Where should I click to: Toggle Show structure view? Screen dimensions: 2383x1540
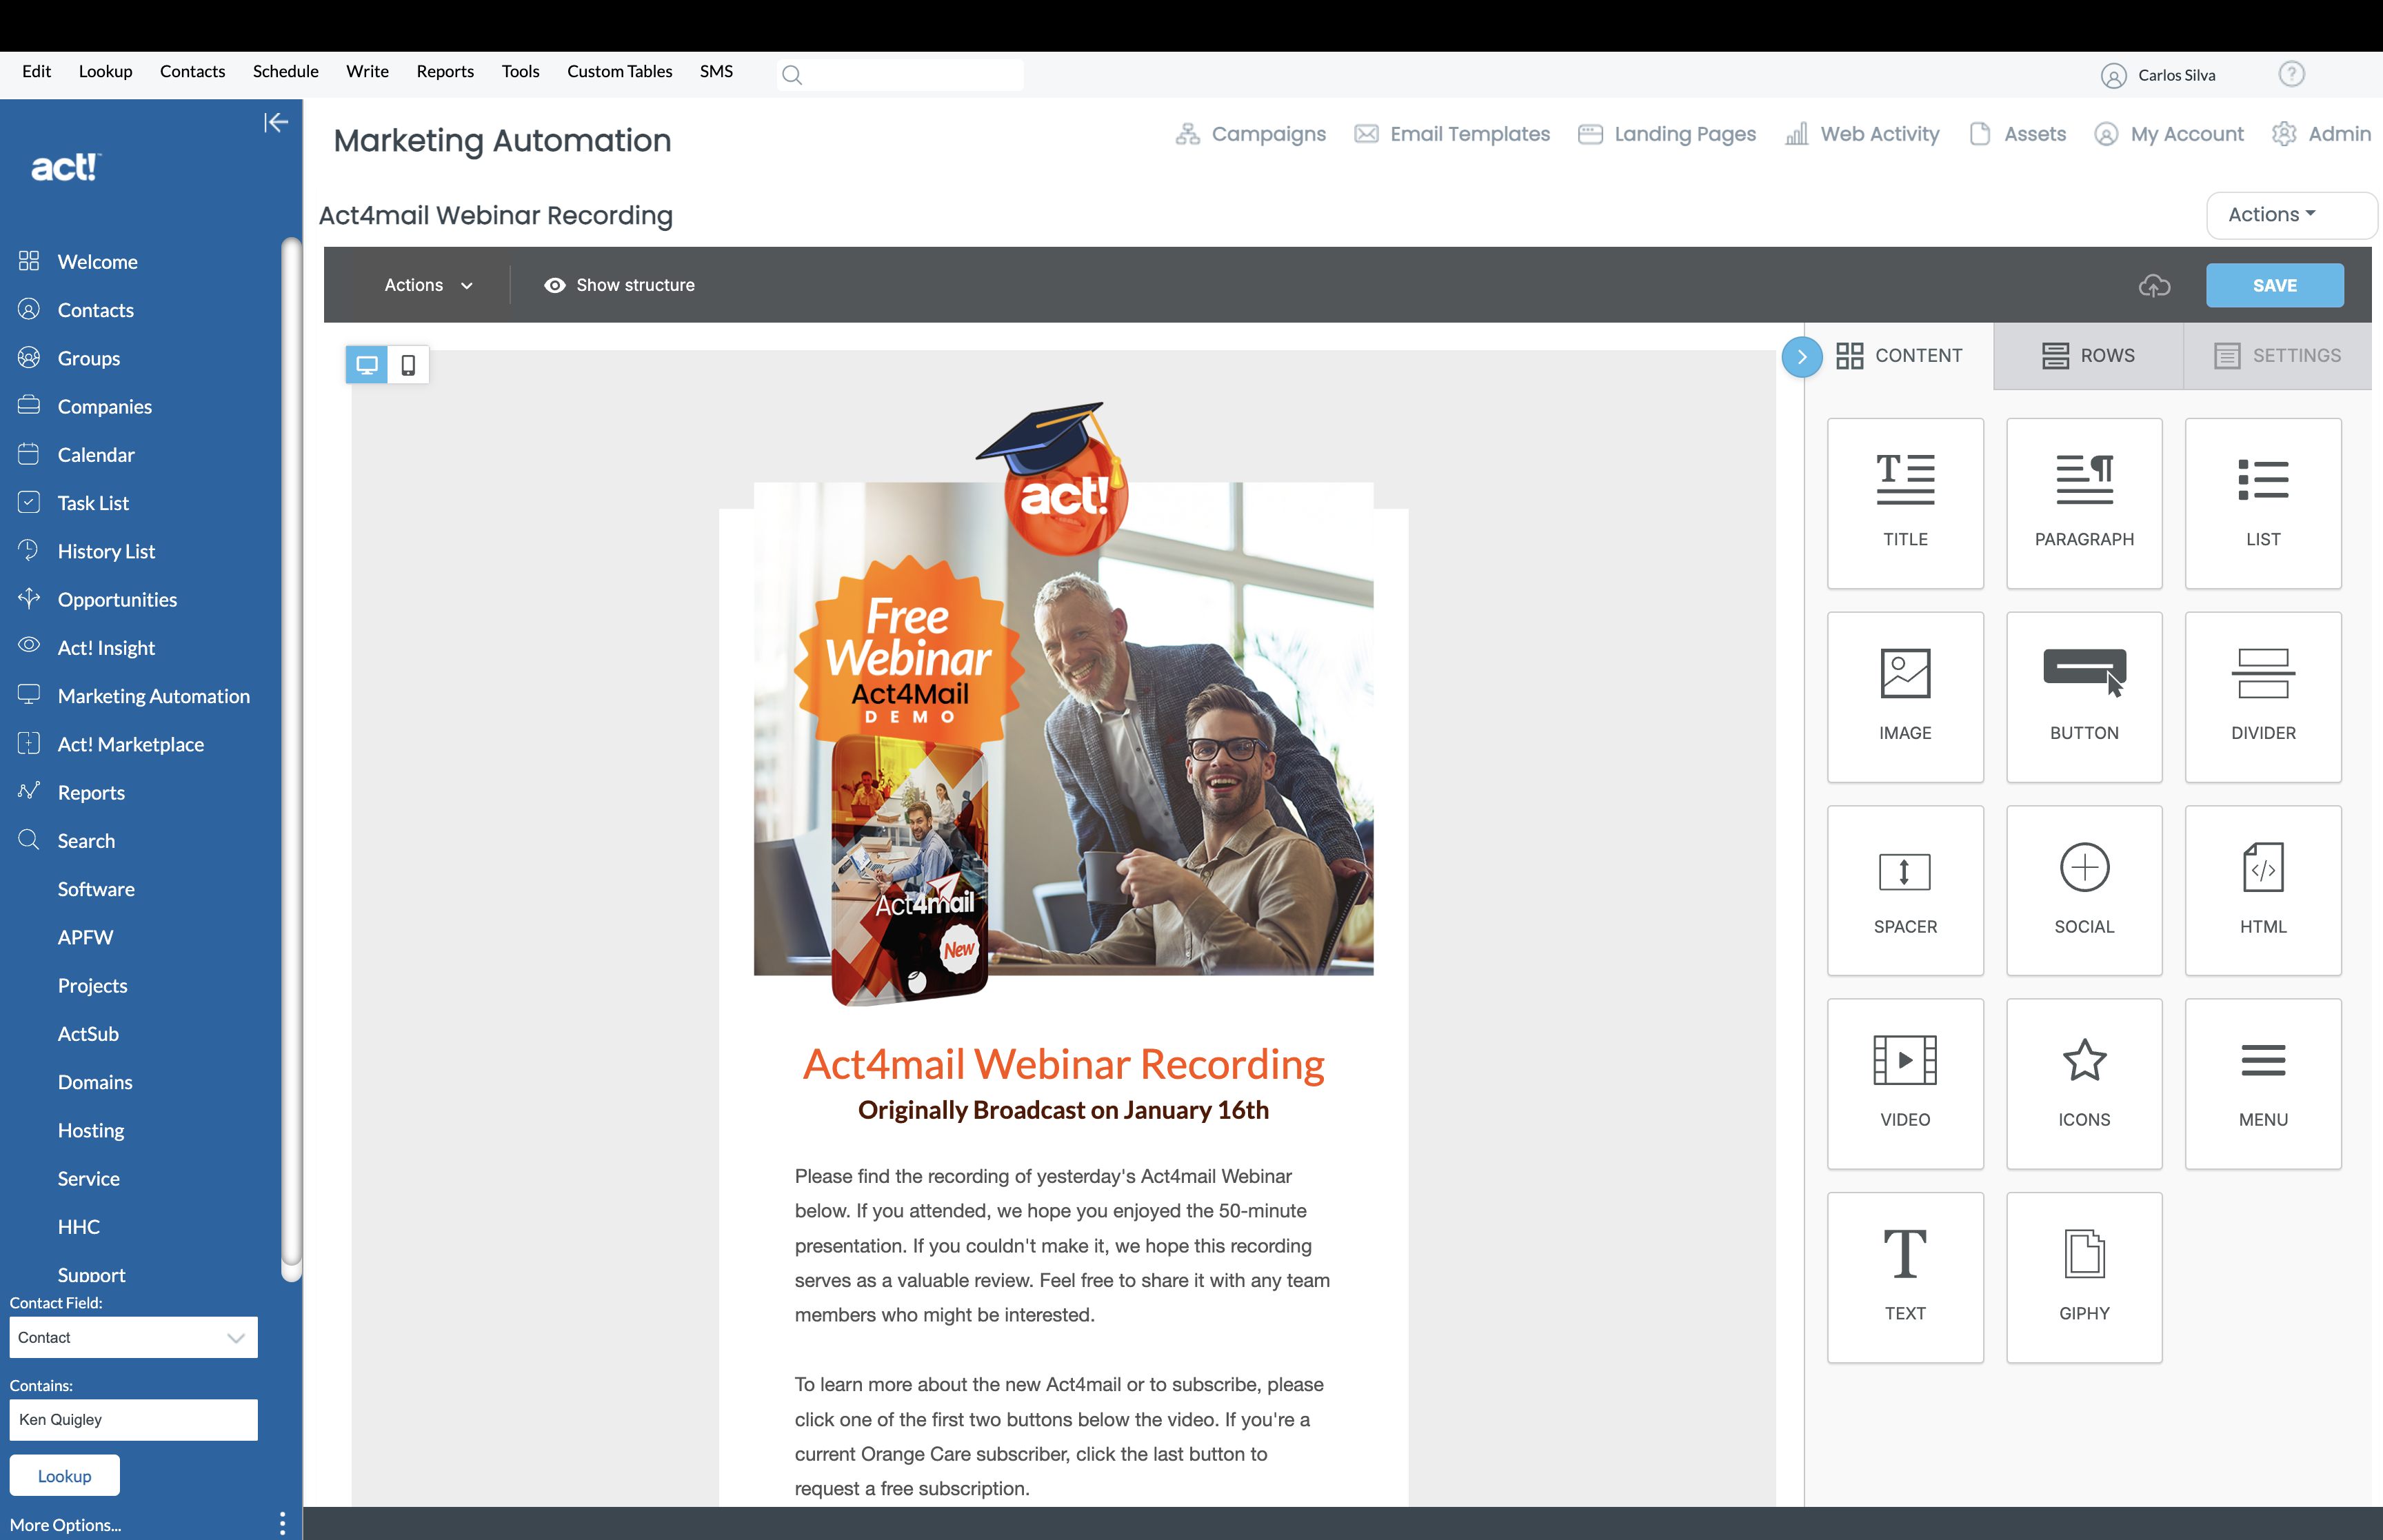click(x=619, y=285)
